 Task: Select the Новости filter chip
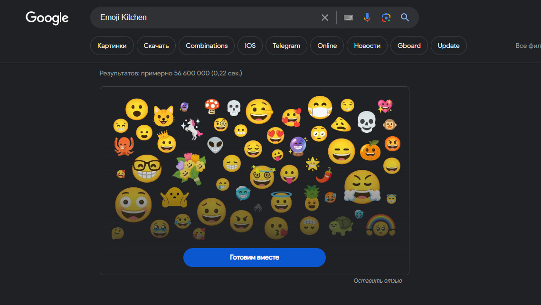coord(367,46)
